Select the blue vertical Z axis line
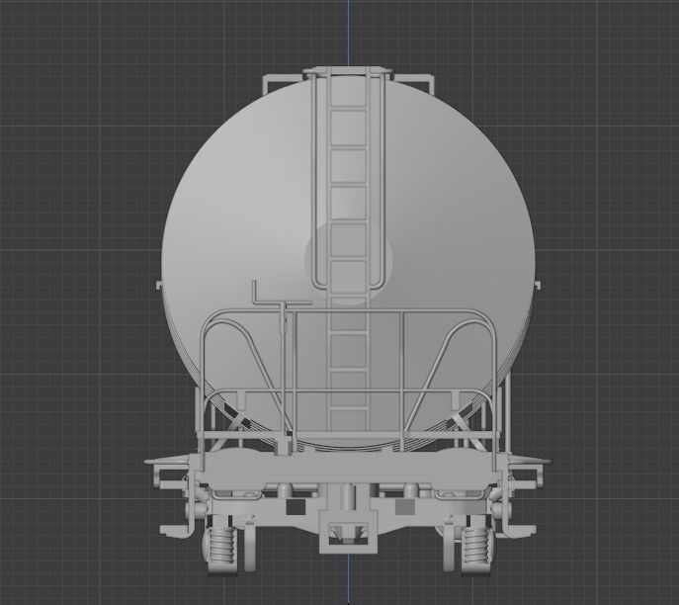 click(349, 33)
